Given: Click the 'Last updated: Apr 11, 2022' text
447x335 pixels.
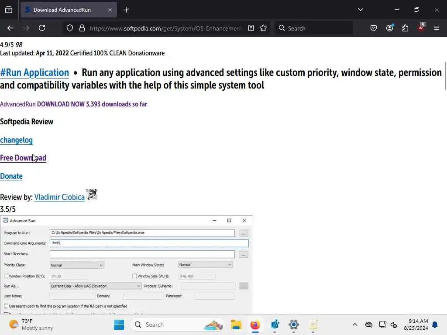Looking at the screenshot, I should pyautogui.click(x=34, y=53).
